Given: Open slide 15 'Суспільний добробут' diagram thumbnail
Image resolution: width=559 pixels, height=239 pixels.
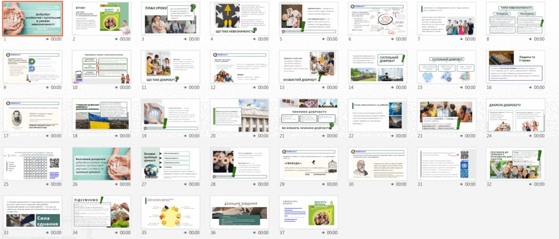Looking at the screenshot, I should 447,67.
